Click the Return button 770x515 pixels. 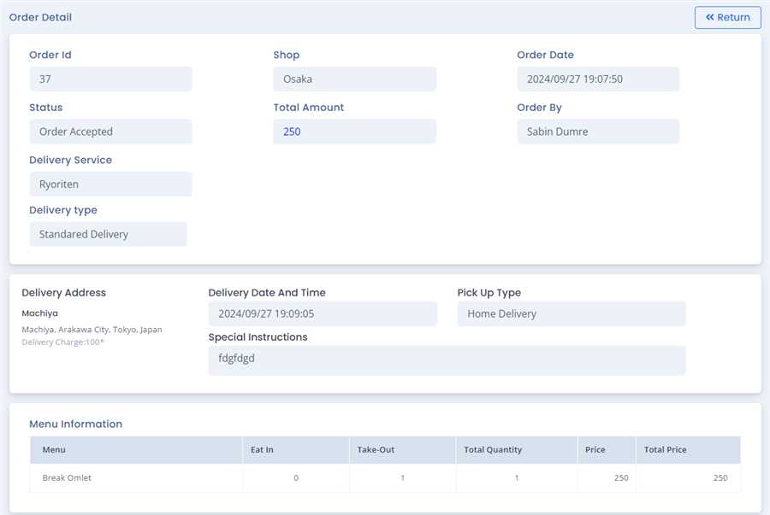[727, 17]
